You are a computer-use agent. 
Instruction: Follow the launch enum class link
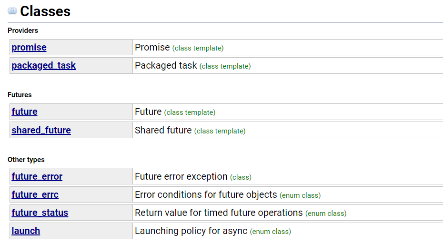tap(26, 231)
